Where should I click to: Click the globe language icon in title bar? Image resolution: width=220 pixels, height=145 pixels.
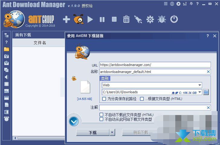(x=172, y=4)
